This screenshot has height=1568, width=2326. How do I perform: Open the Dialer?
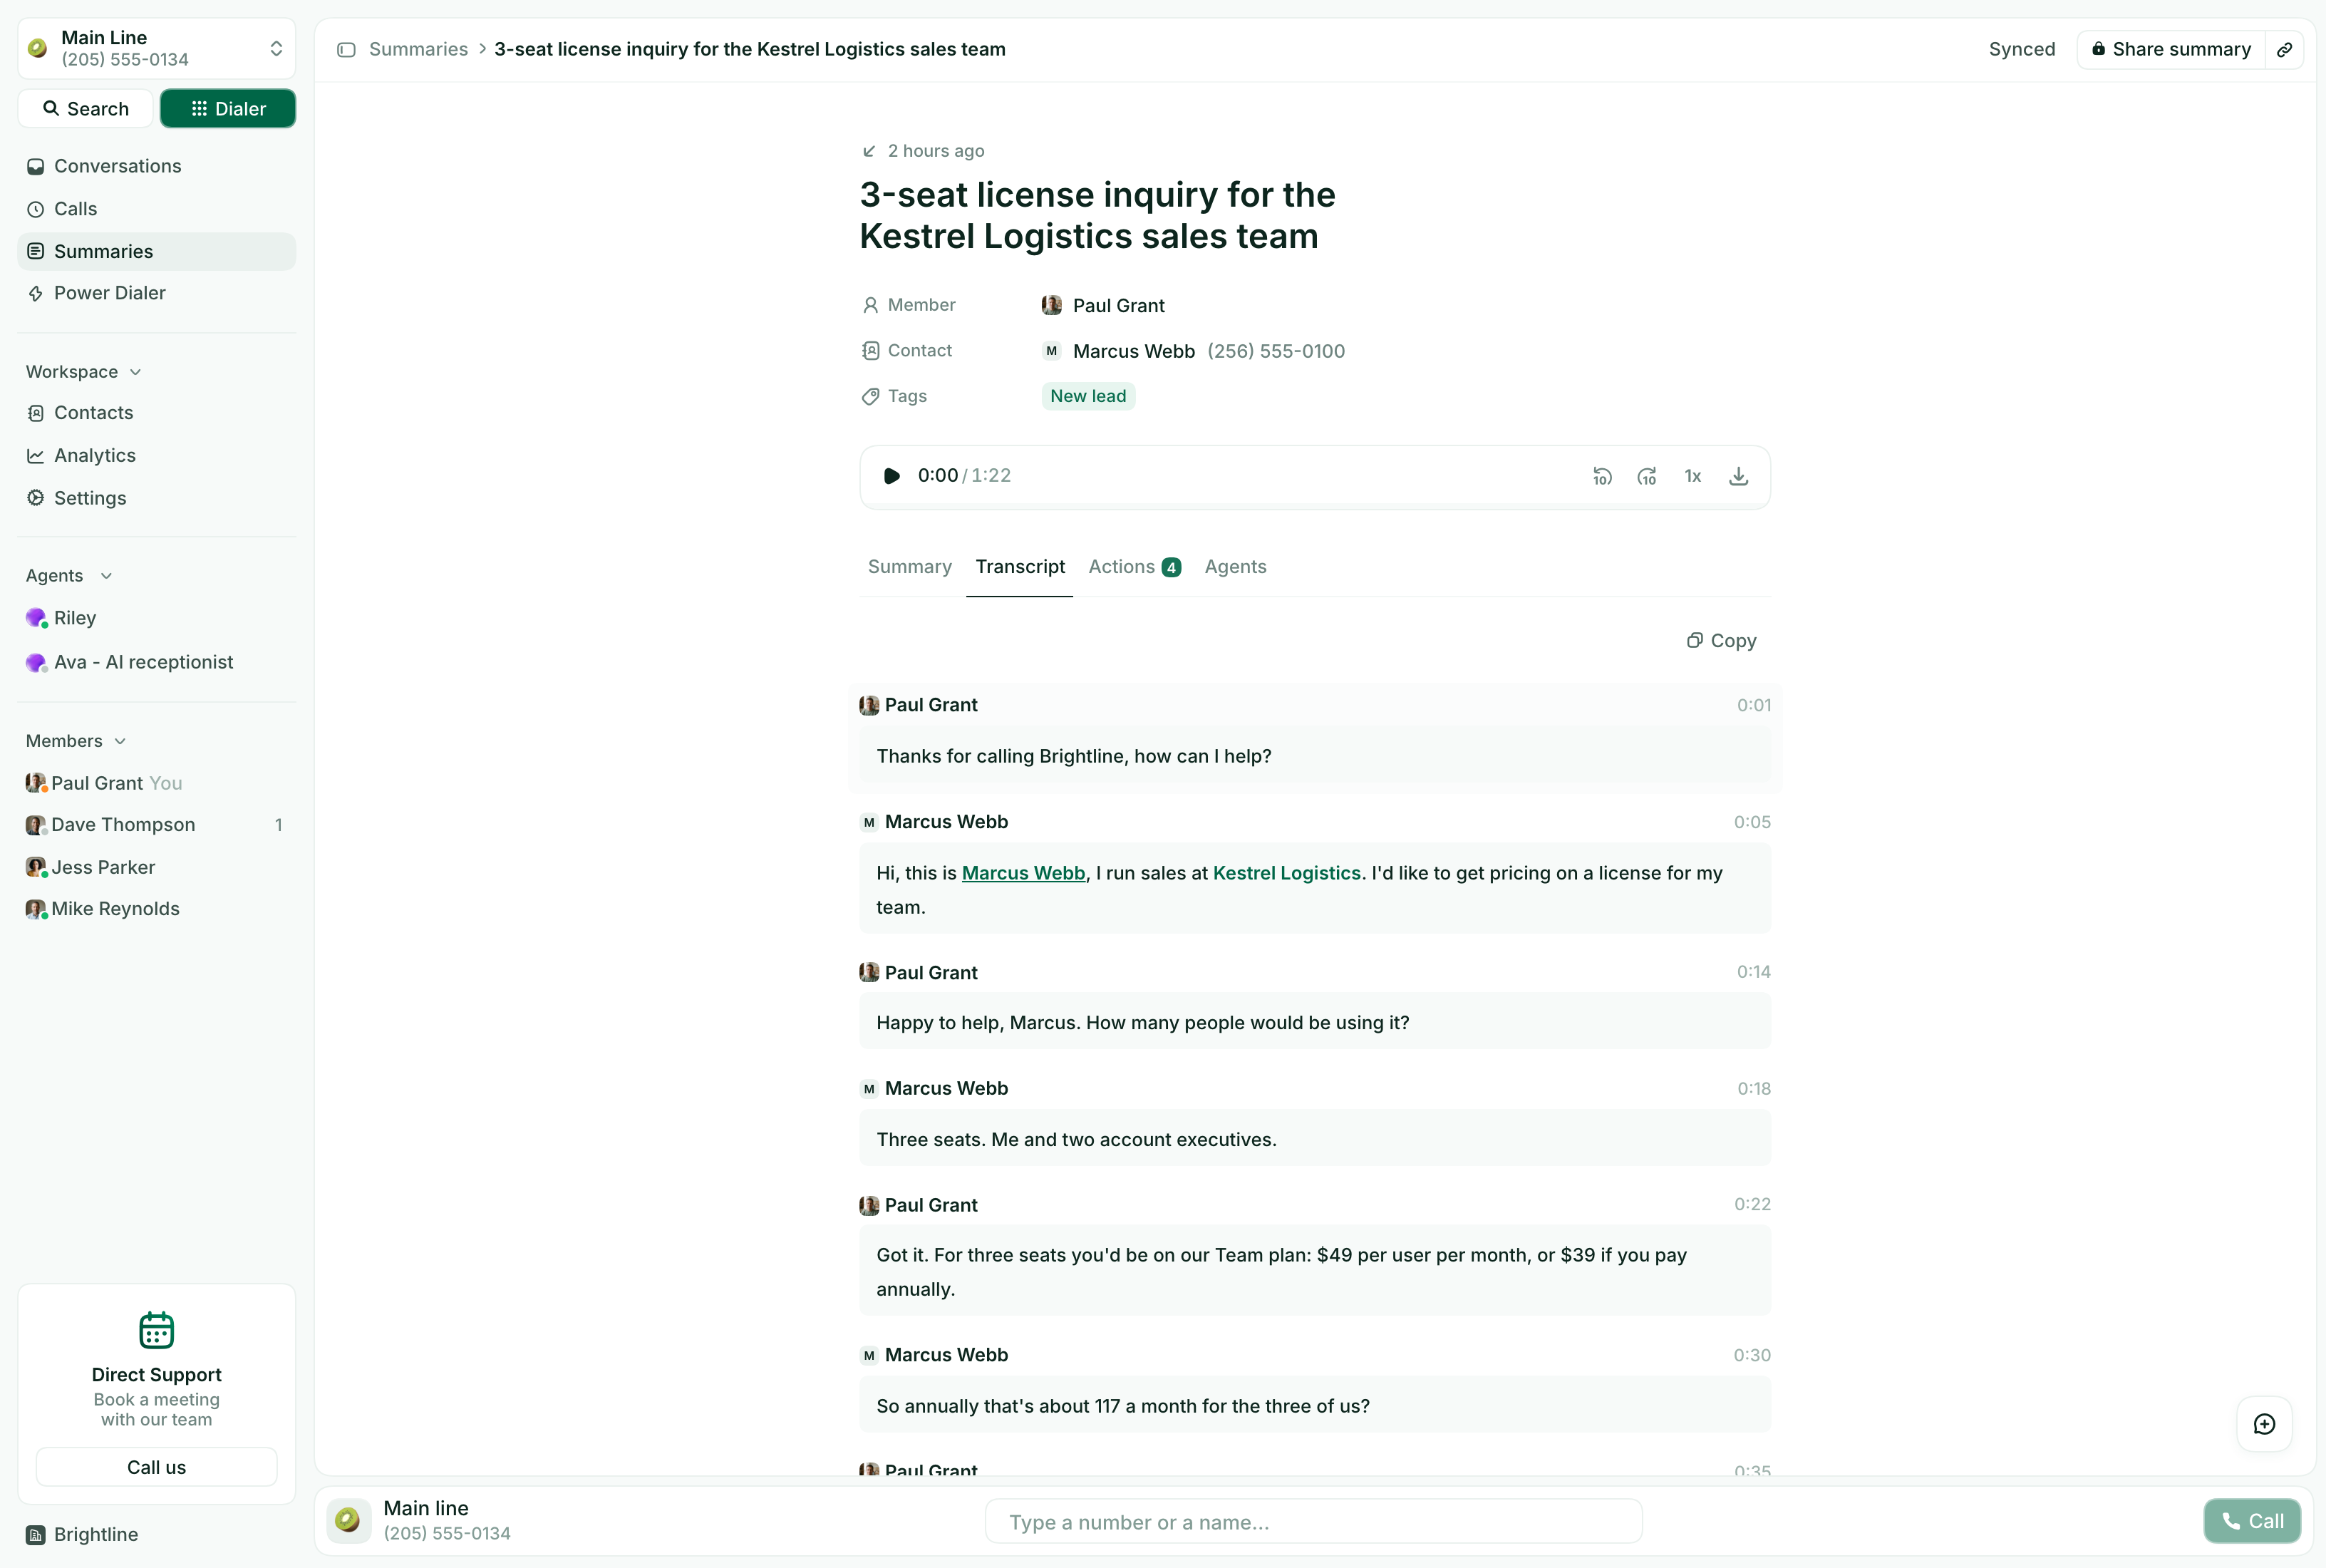(228, 108)
